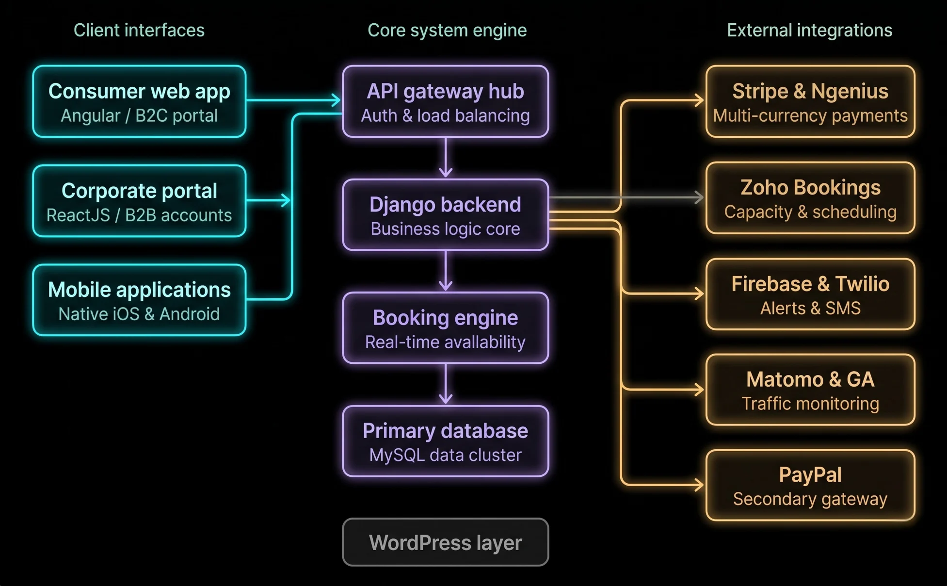Click the "Traffic monitoring" text
This screenshot has width=947, height=586.
click(x=810, y=404)
